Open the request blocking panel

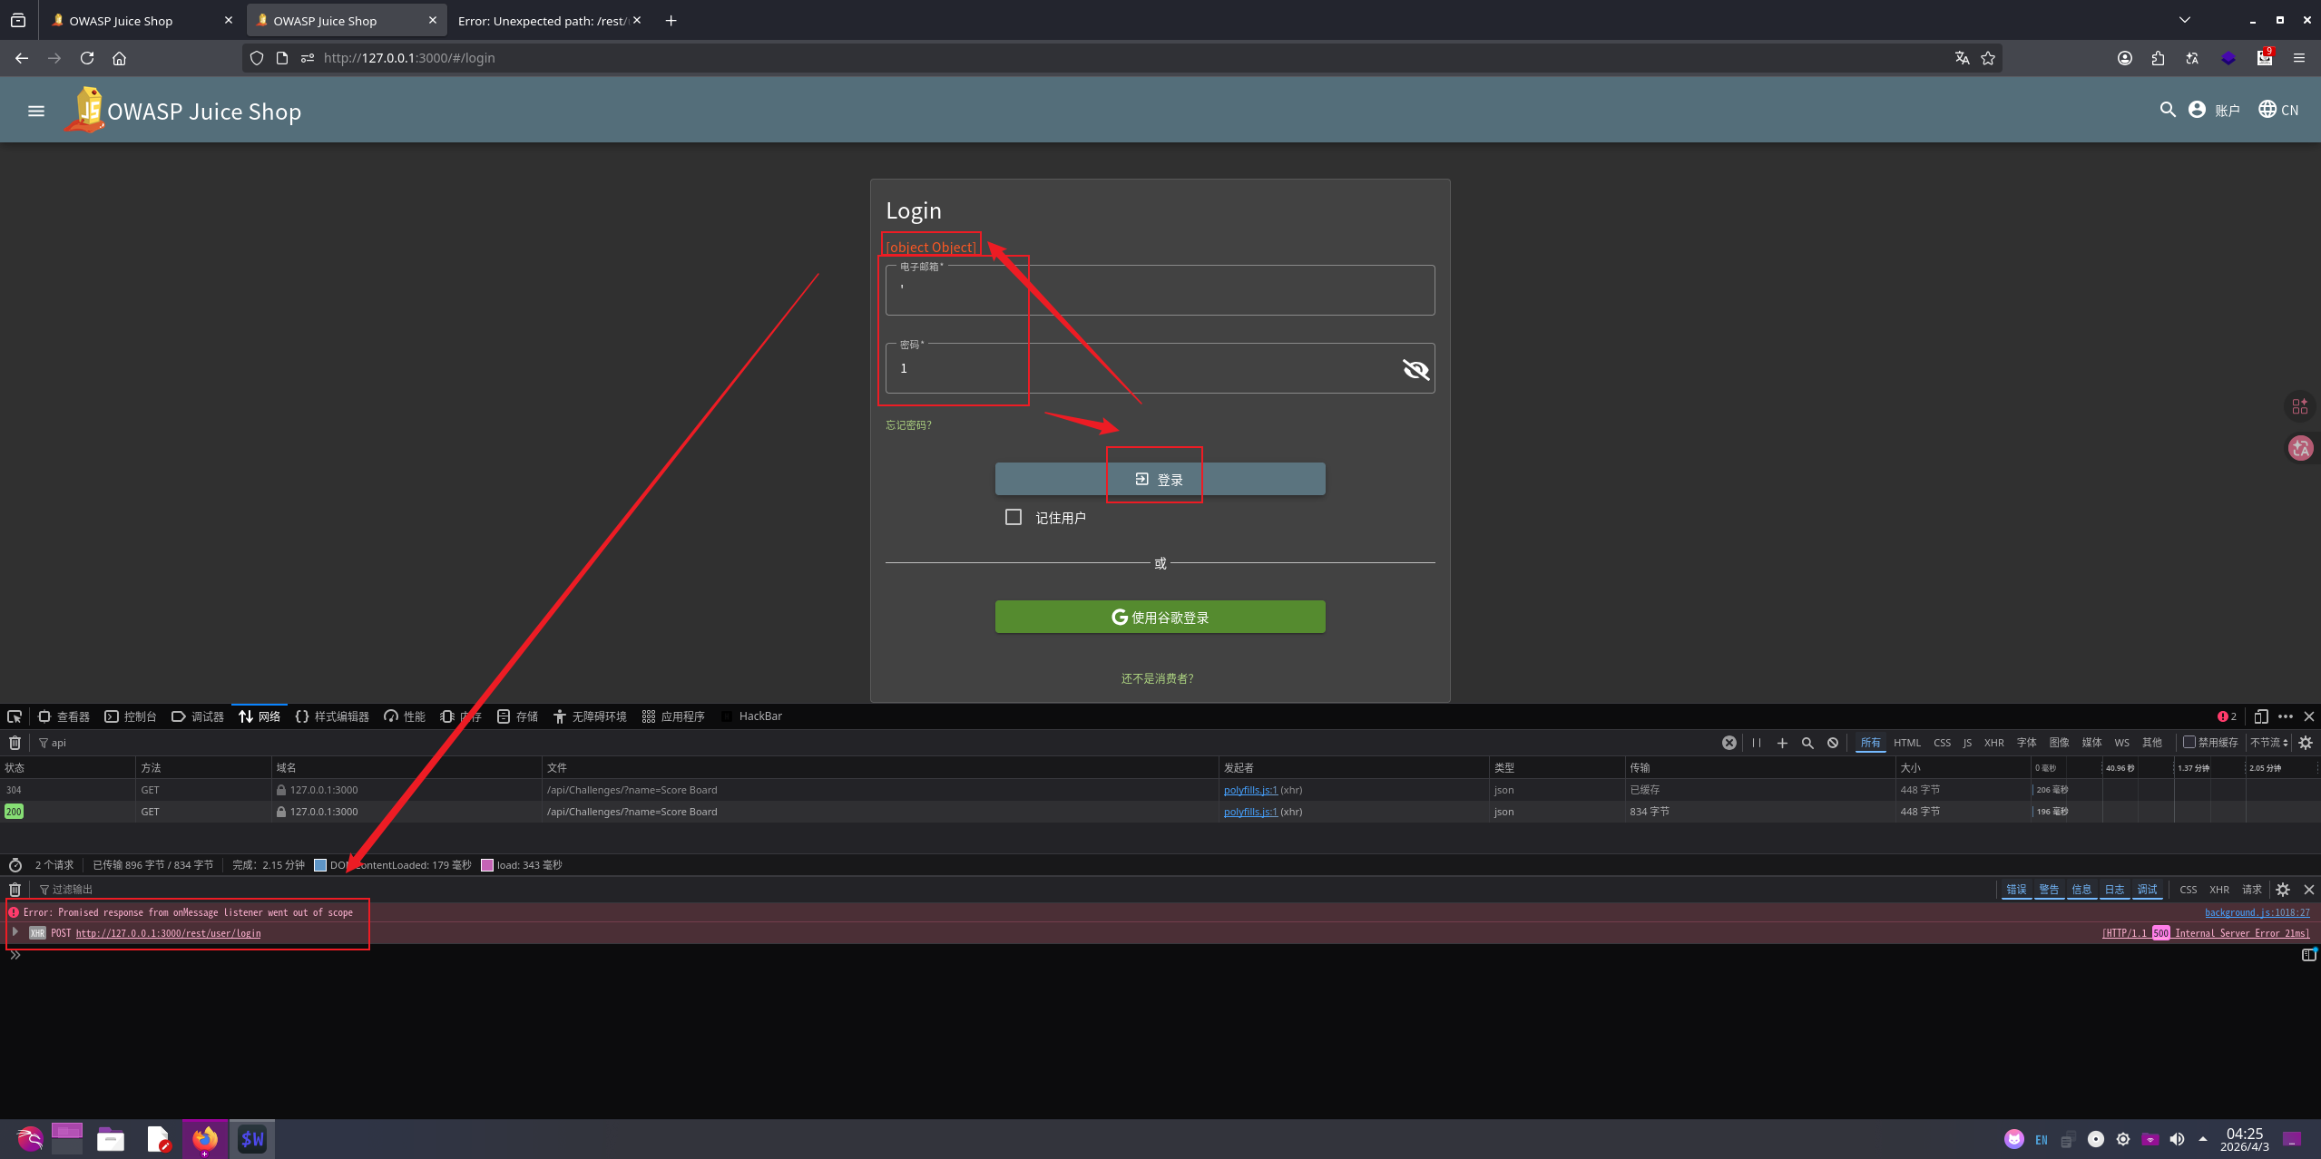coord(1833,743)
